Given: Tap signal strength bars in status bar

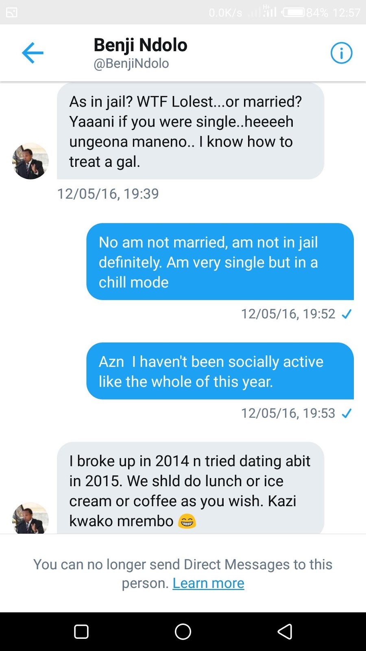Looking at the screenshot, I should click(263, 12).
